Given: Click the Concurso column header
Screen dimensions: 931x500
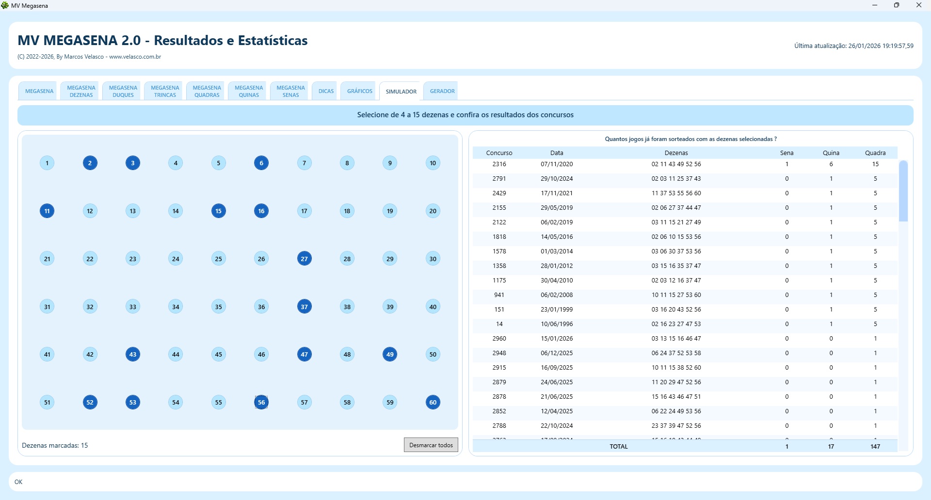Looking at the screenshot, I should coord(499,153).
